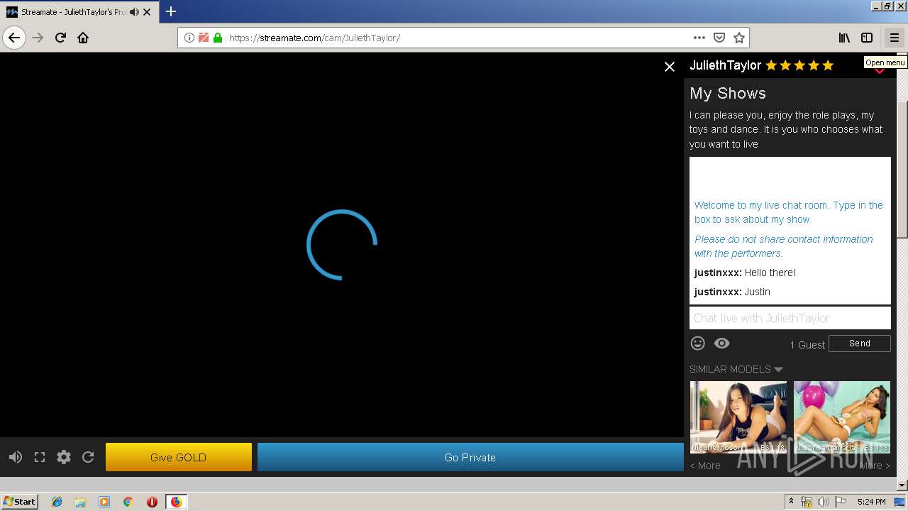Open the first similar model thumbnail
This screenshot has width=908, height=511.
(738, 417)
